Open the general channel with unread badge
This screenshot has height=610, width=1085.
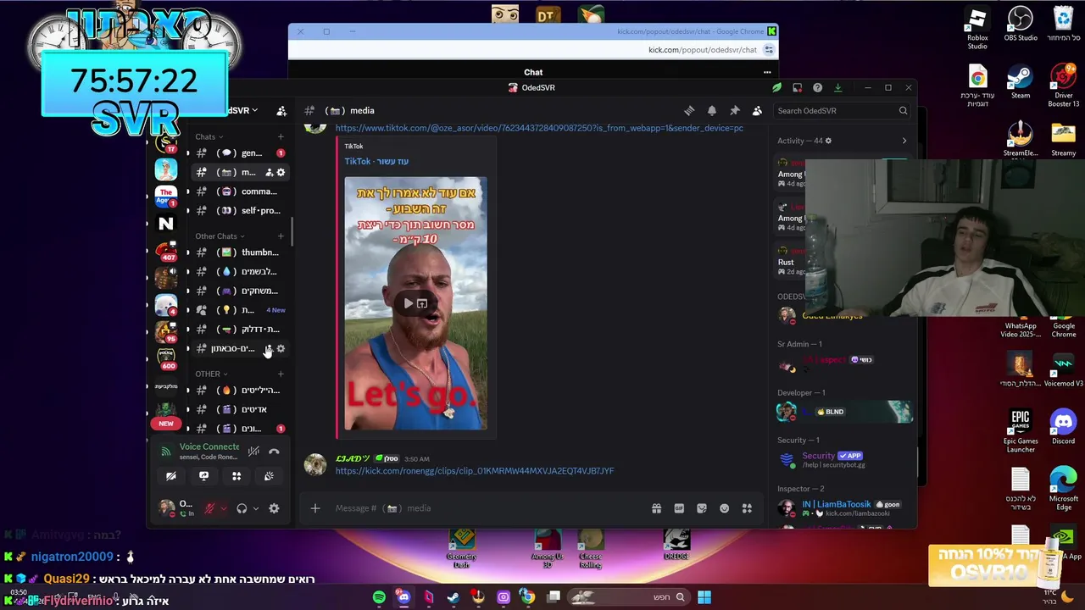click(240, 153)
